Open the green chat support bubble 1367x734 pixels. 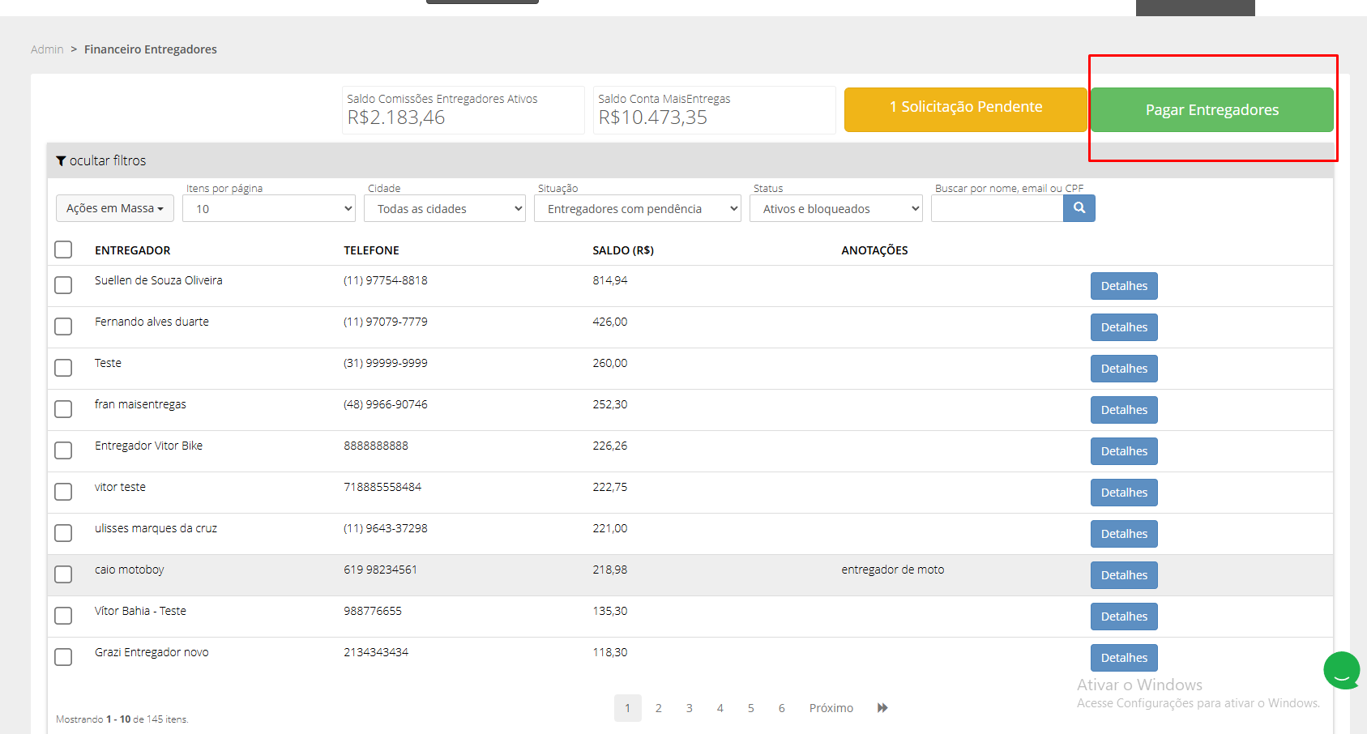coord(1342,671)
